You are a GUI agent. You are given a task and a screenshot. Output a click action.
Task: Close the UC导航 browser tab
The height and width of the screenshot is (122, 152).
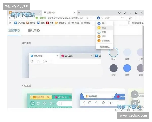40,13
